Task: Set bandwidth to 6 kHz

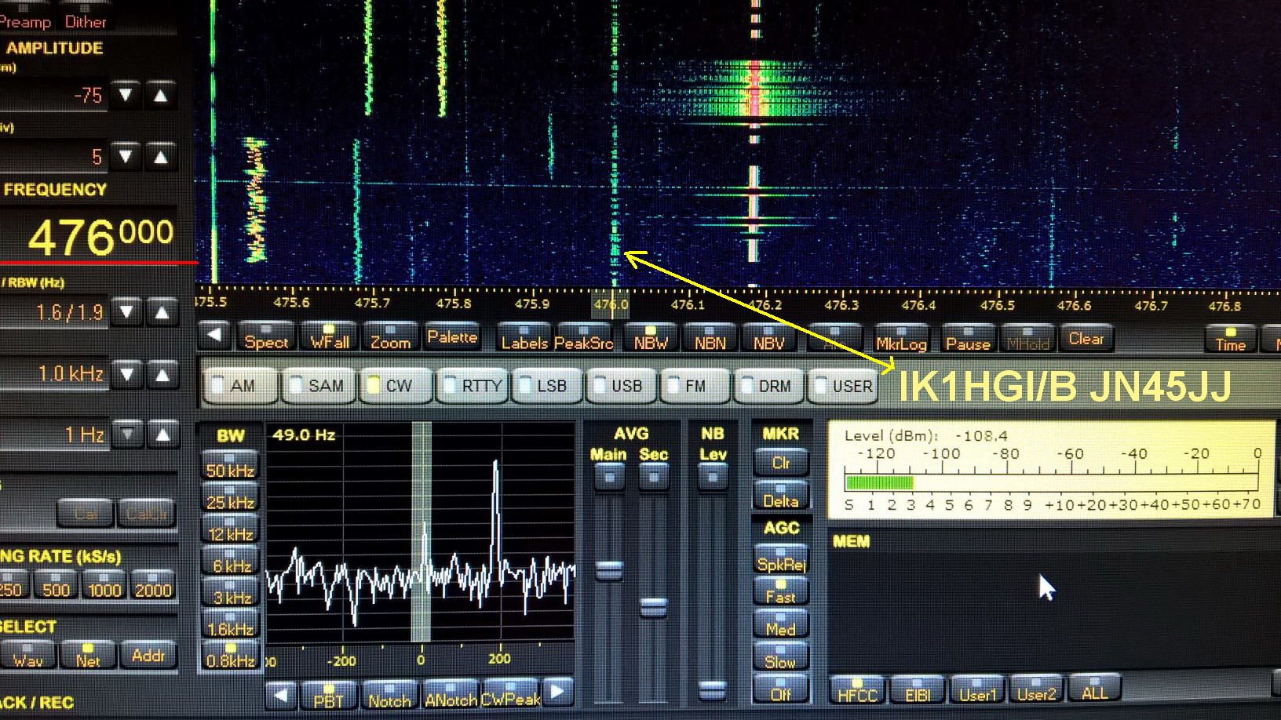Action: (229, 562)
